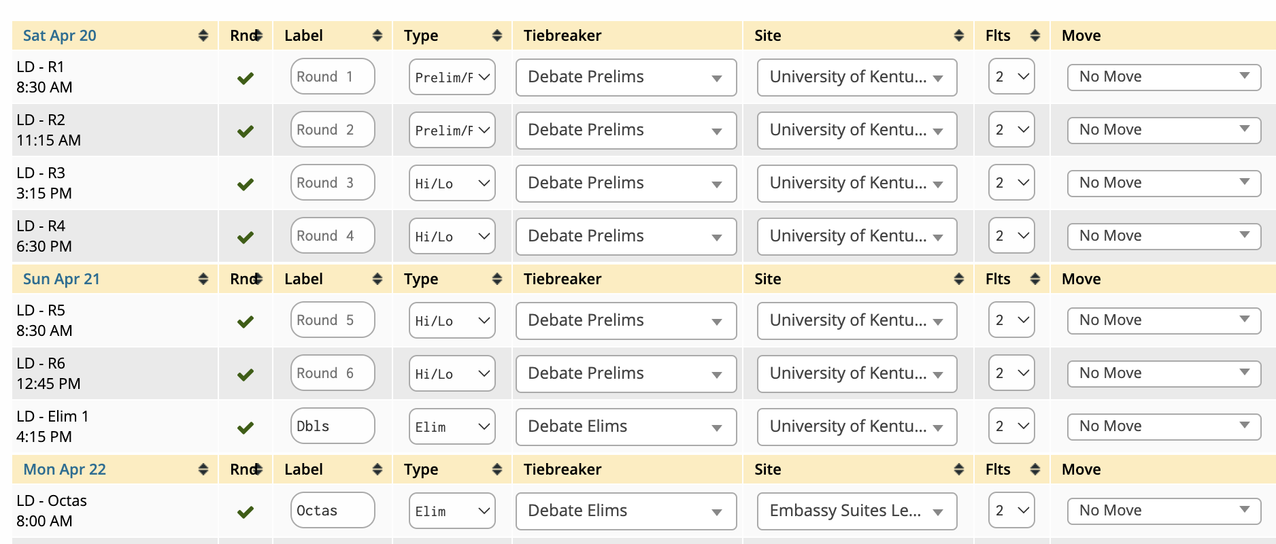Click the Sat Apr 20 date header

60,35
